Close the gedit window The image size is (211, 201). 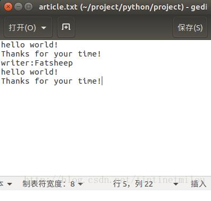pyautogui.click(x=8, y=7)
